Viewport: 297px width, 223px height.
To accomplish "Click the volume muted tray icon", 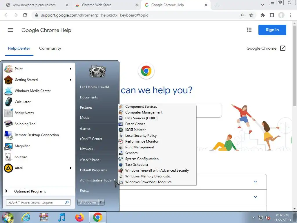I will 268,218.
